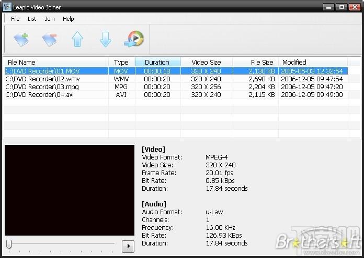Click the MPG type cell
This screenshot has height=258, width=364.
pyautogui.click(x=121, y=87)
